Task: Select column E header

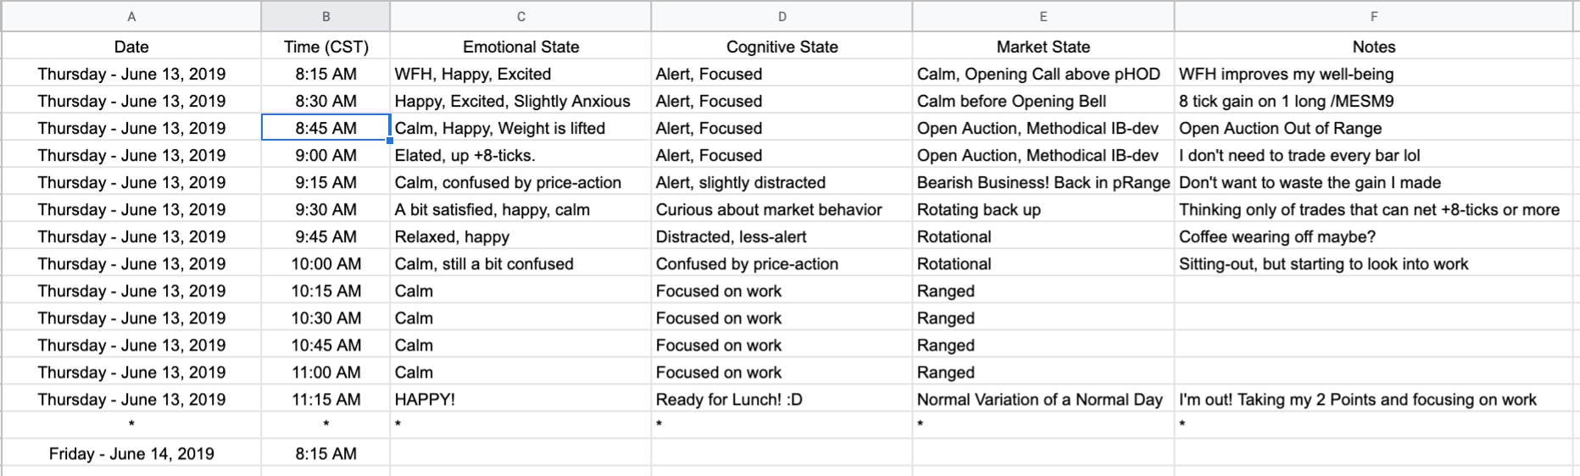Action: [x=1043, y=16]
